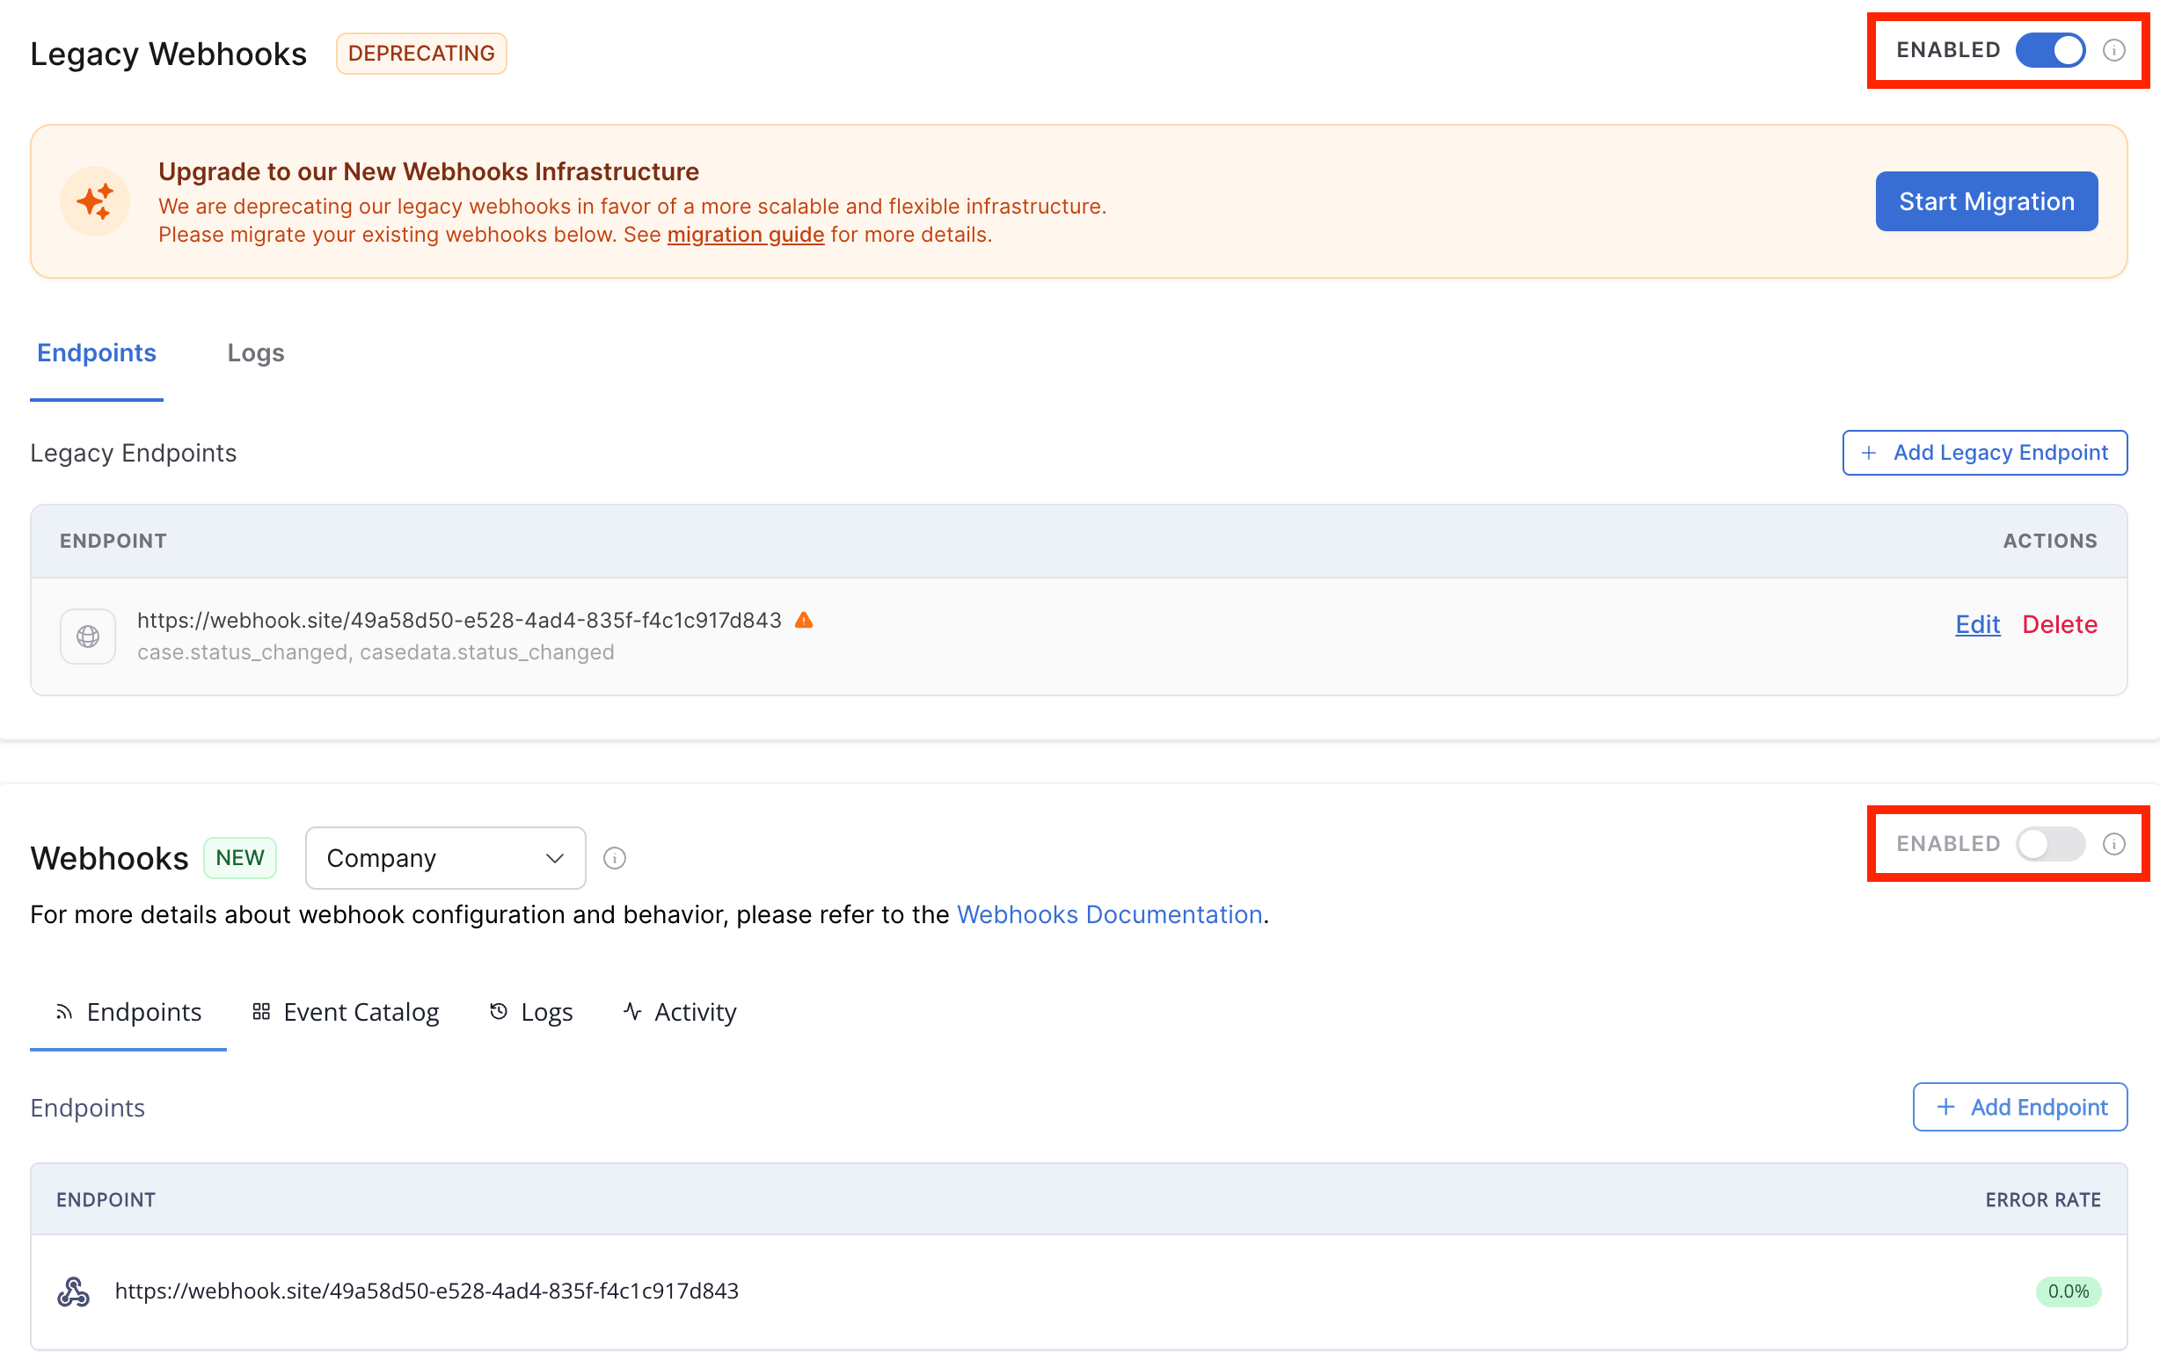2160x1368 pixels.
Task: Click the DEPRECATING badge
Action: point(421,53)
